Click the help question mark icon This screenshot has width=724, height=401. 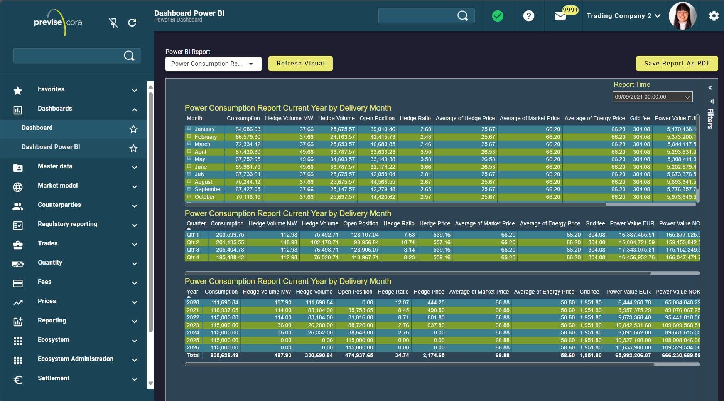click(528, 16)
